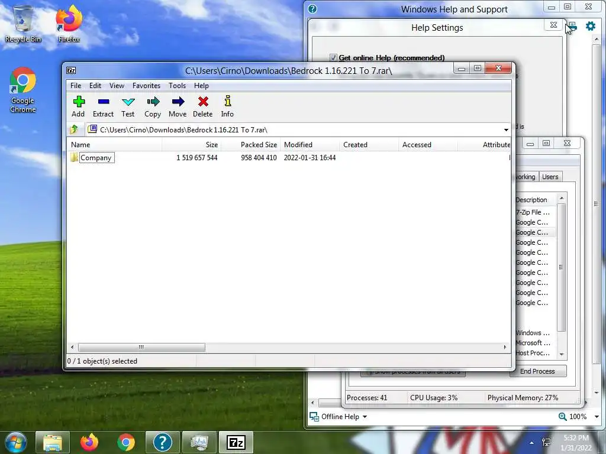Sort by the Name column header
606x454 pixels.
(115, 145)
